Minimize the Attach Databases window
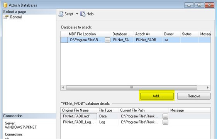The width and height of the screenshot is (217, 139). coord(189,5)
